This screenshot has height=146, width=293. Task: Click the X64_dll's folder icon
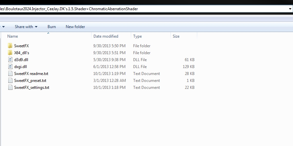(x=10, y=53)
